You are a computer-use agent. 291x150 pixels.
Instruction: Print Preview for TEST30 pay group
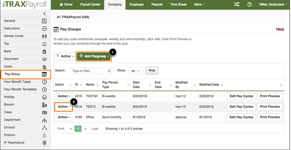[x=270, y=96]
